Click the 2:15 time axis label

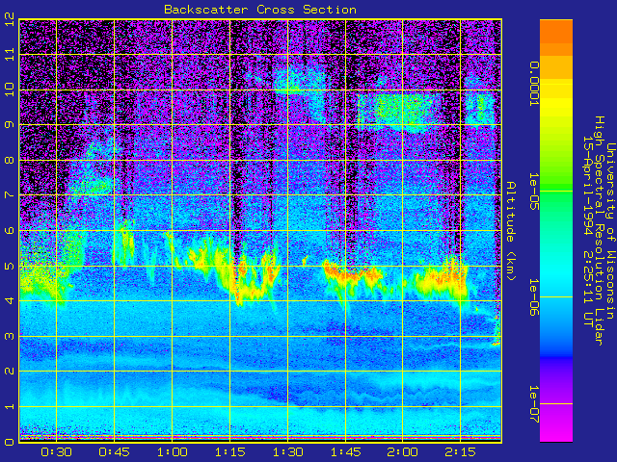pos(460,452)
